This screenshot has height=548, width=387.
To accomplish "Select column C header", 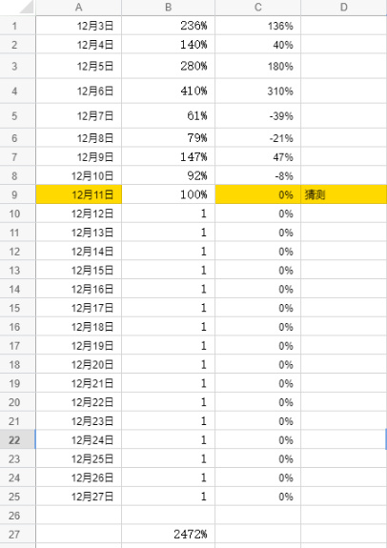I will coord(258,8).
